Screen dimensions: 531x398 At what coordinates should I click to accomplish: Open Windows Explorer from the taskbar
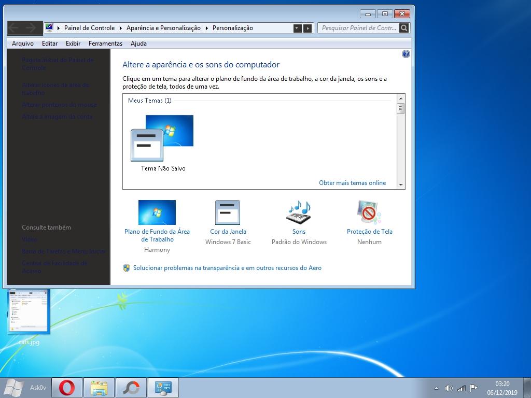99,388
